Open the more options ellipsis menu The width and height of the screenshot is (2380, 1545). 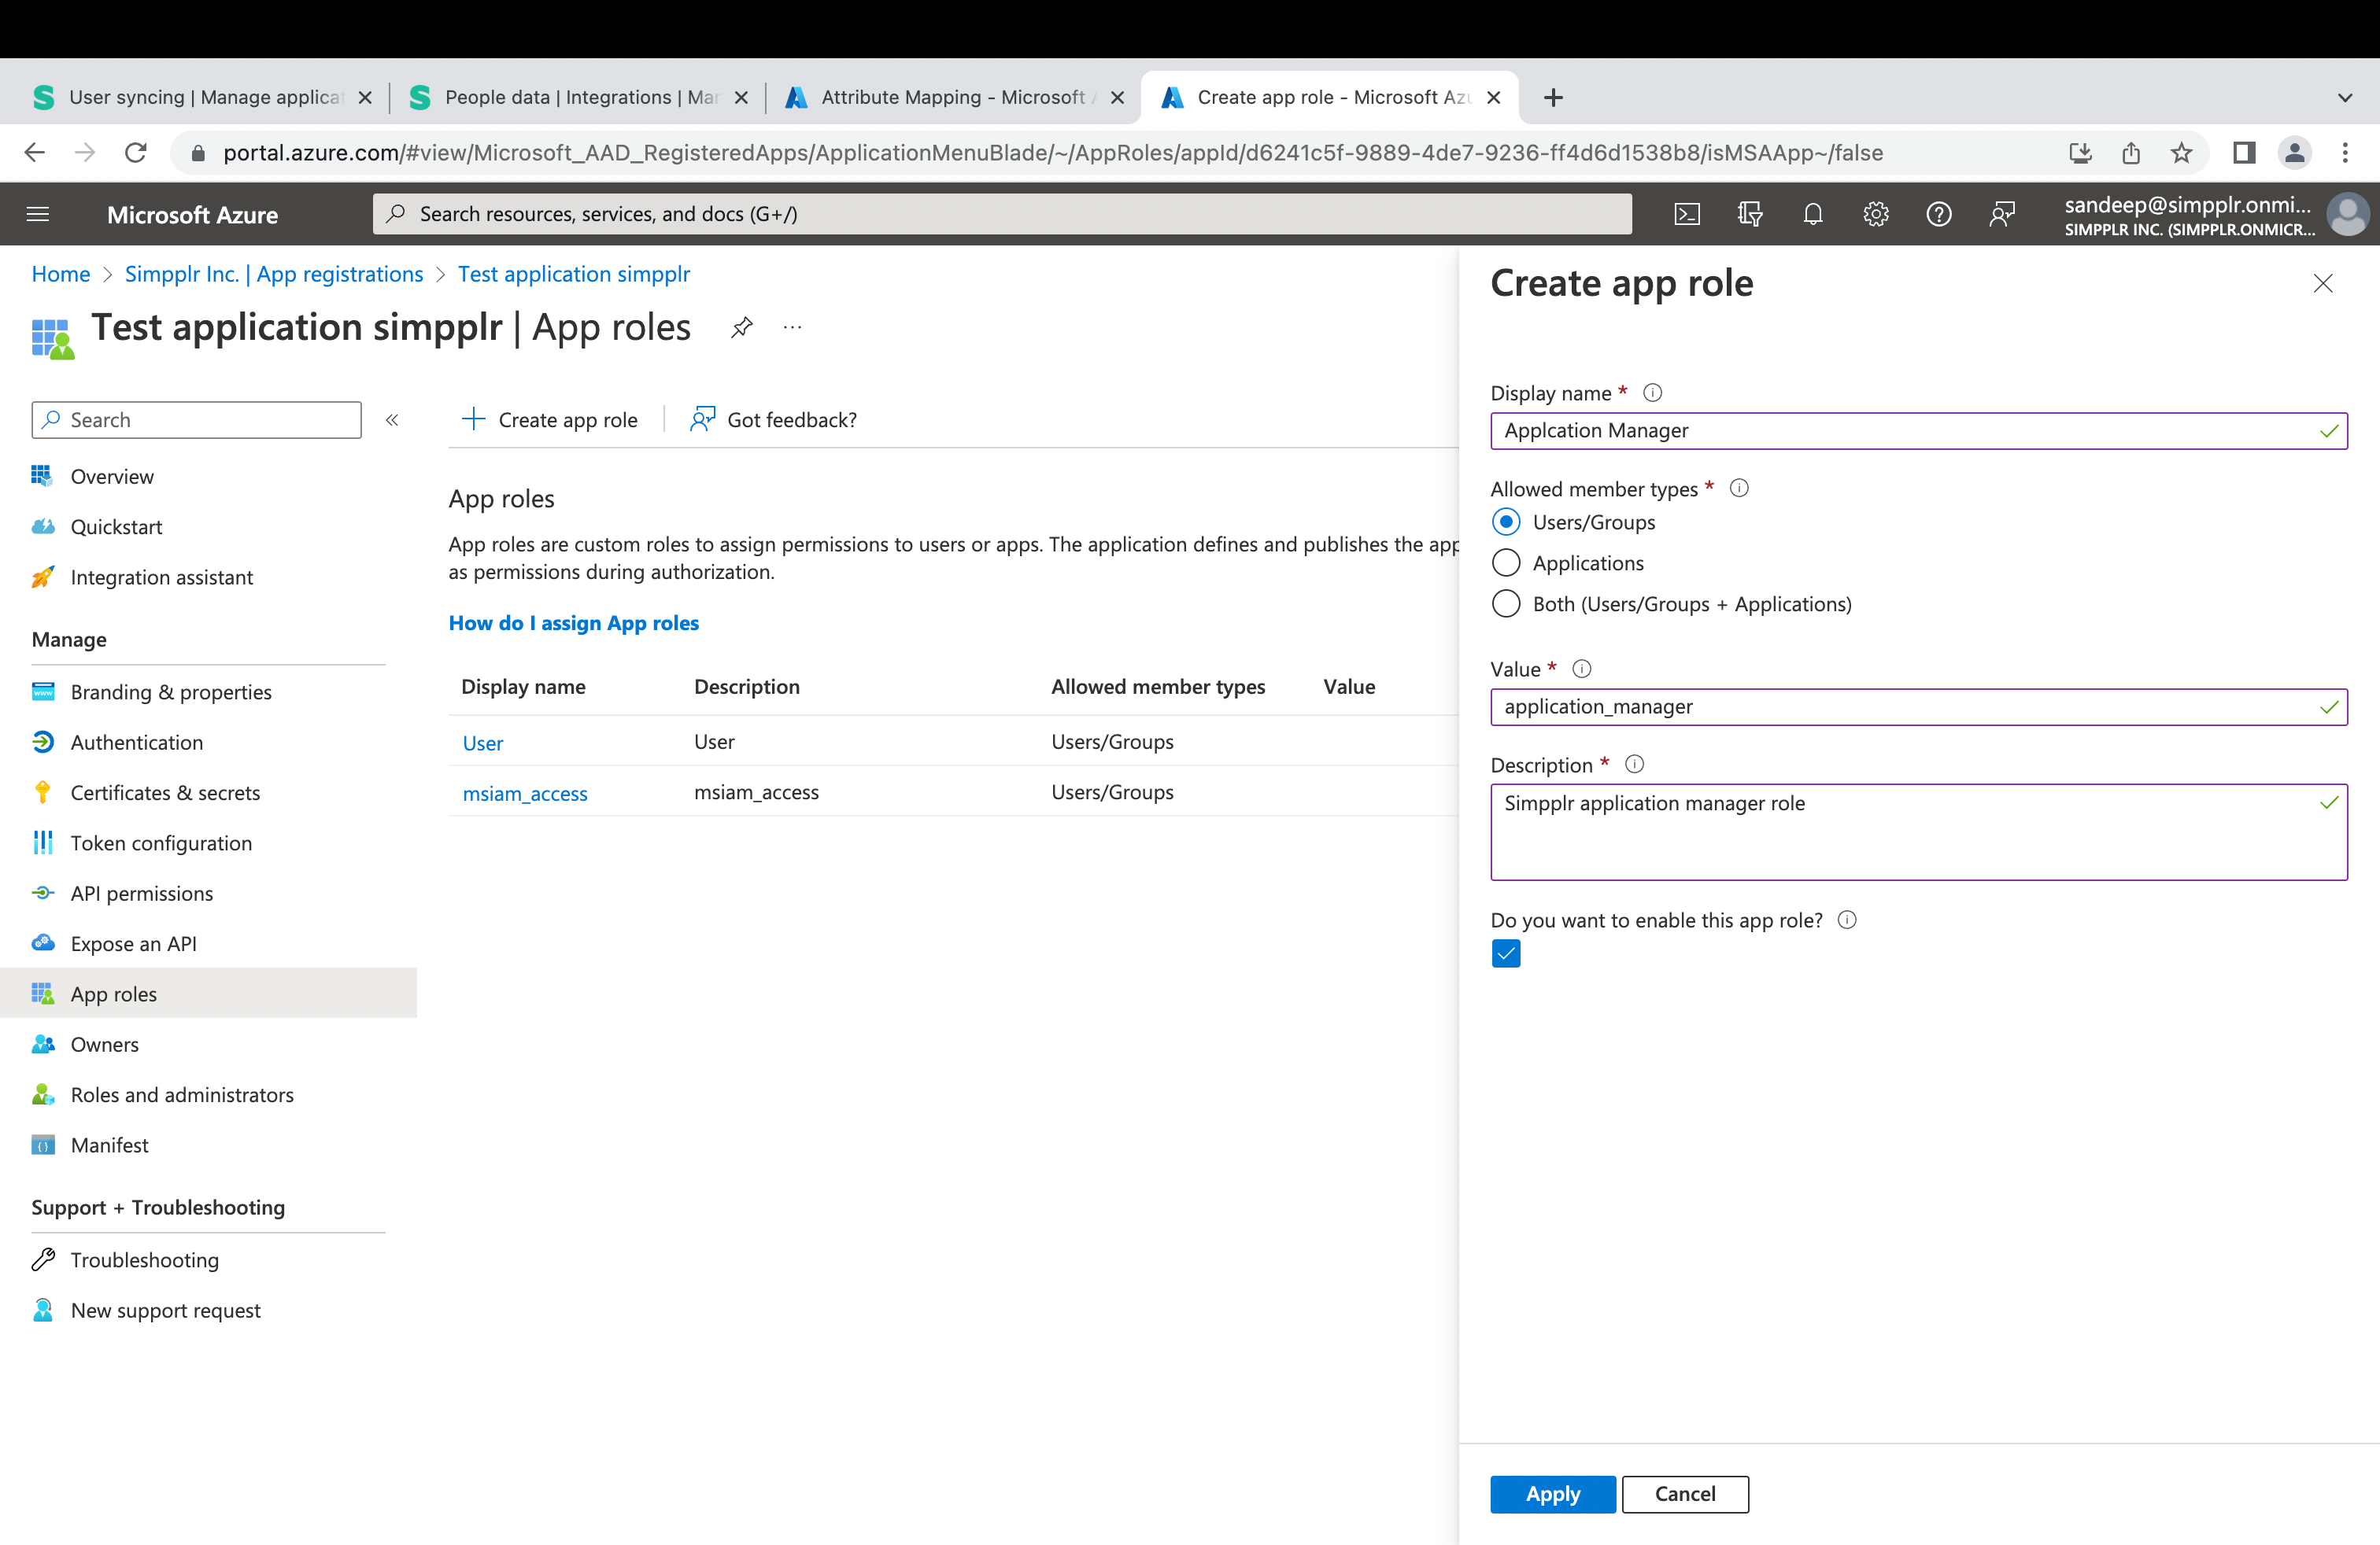(792, 326)
